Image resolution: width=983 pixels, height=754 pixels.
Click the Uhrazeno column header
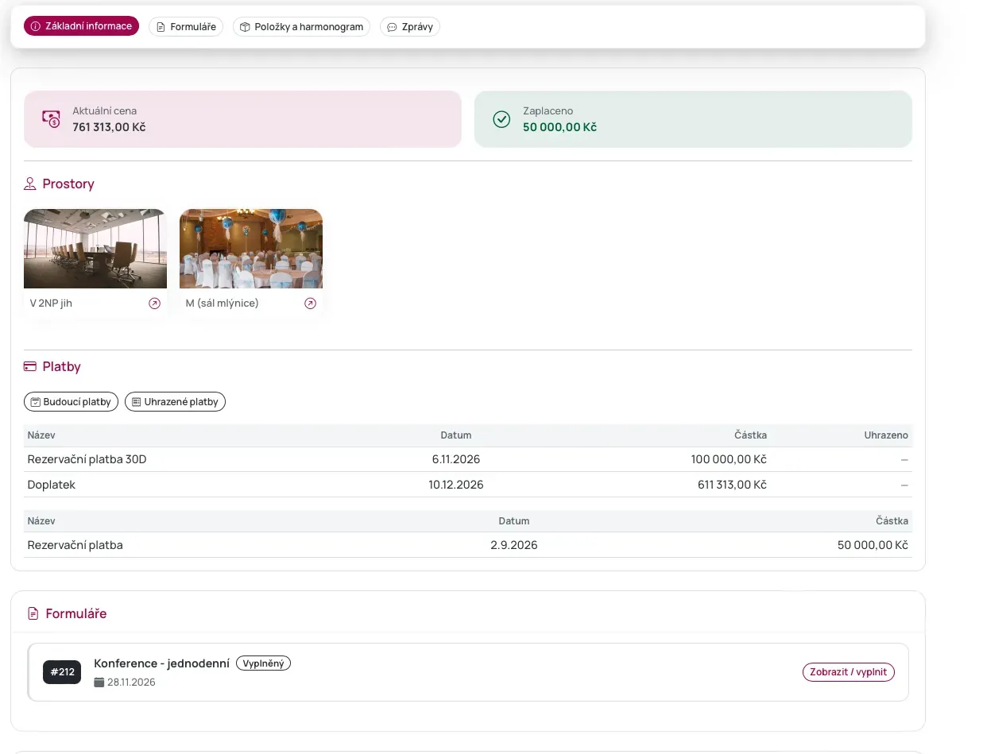[886, 435]
